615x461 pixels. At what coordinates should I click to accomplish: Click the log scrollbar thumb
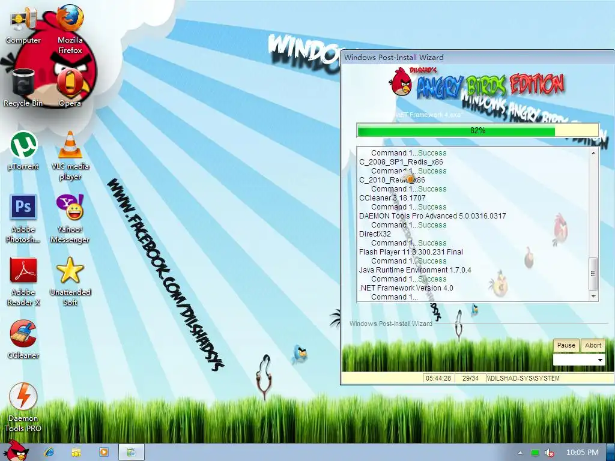593,274
